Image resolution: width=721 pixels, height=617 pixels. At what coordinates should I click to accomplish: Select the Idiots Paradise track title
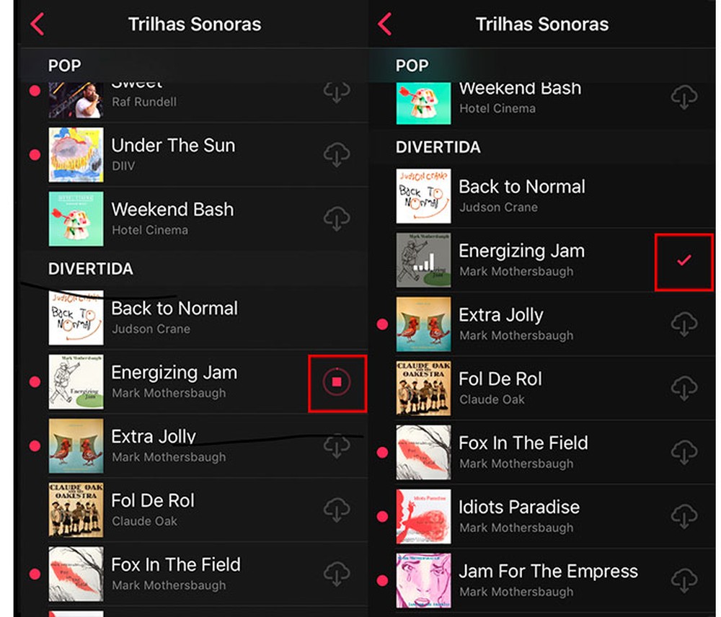point(519,507)
